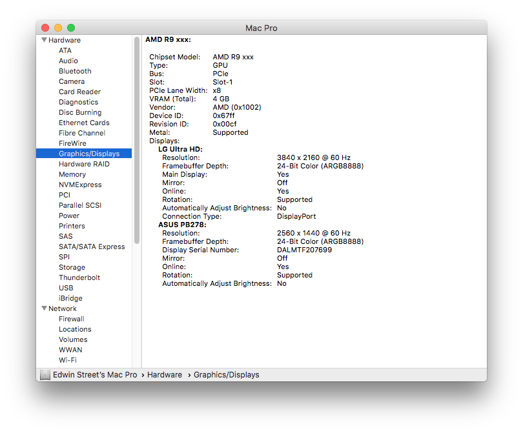Click Hardware in the bottom path bar
Viewport: 523px width, 433px height.
(x=165, y=375)
